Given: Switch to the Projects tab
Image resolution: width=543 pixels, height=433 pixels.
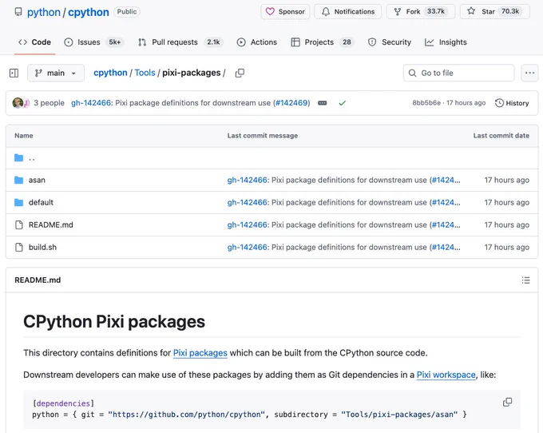Looking at the screenshot, I should point(322,42).
